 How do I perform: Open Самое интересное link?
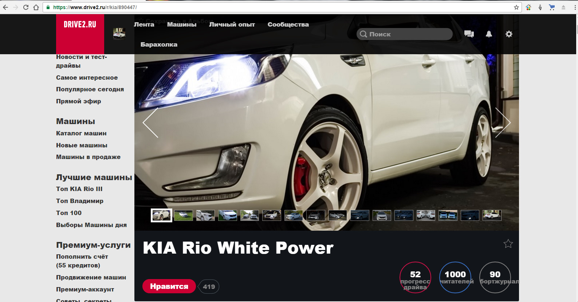87,78
